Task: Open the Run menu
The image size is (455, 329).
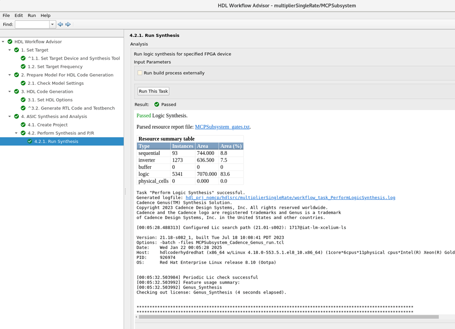Action: (x=31, y=15)
